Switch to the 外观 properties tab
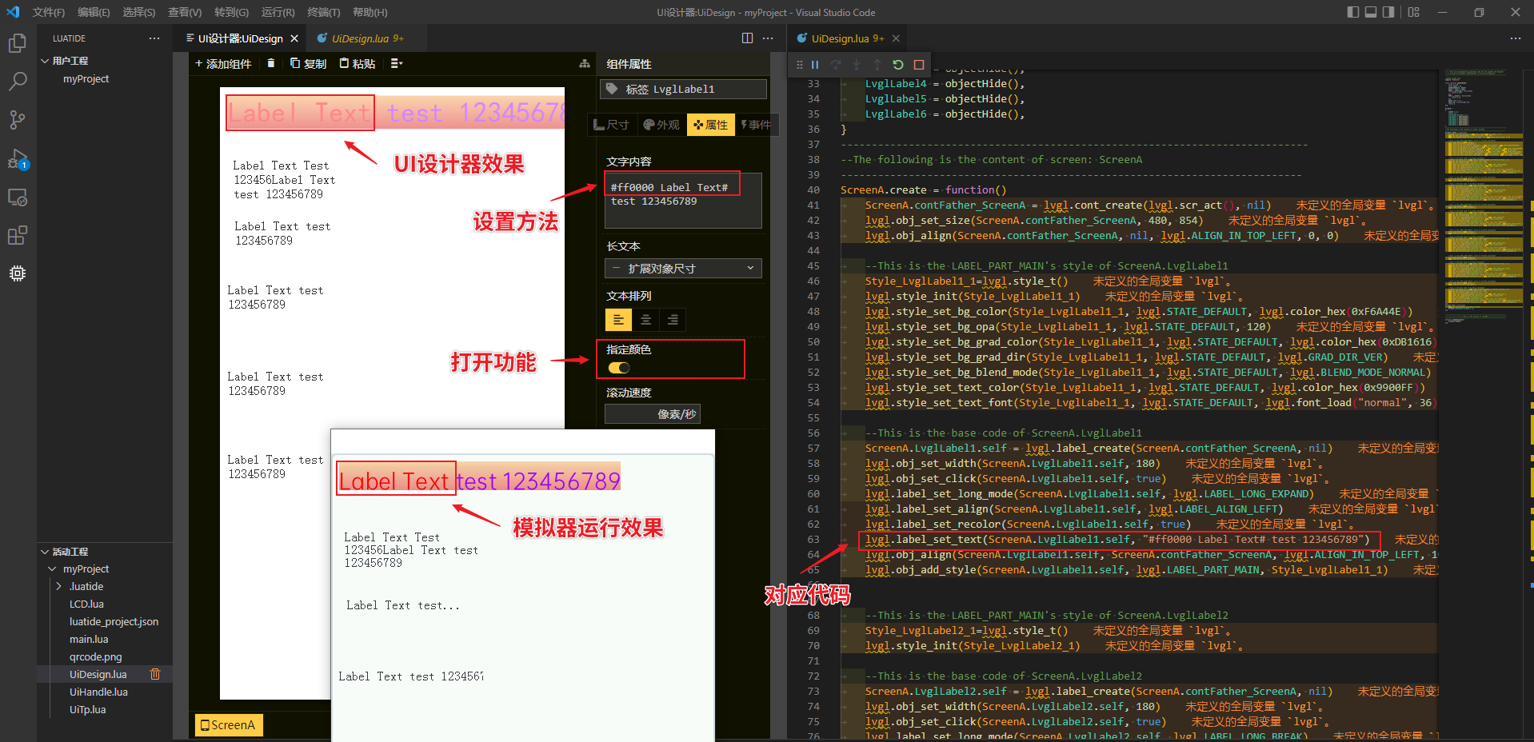This screenshot has height=742, width=1534. pos(661,125)
